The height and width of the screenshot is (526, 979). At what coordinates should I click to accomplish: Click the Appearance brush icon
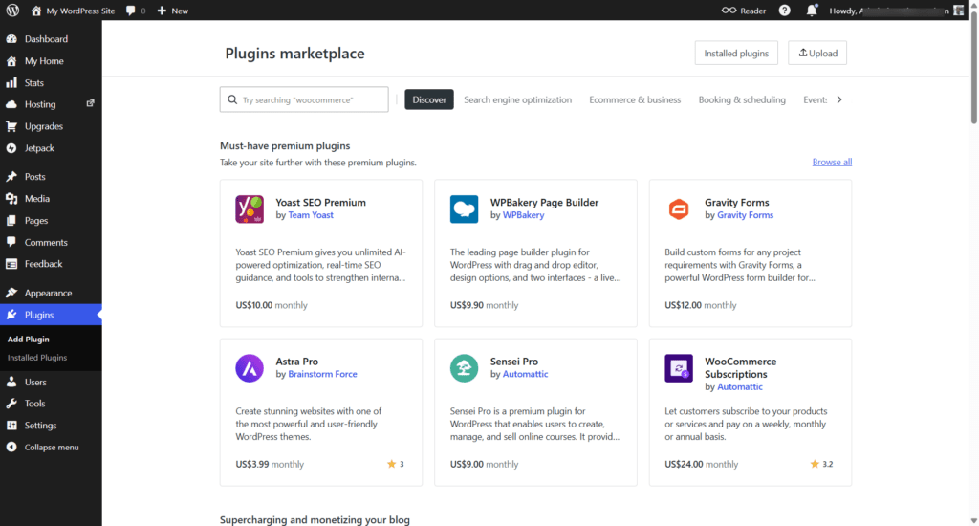(x=11, y=293)
